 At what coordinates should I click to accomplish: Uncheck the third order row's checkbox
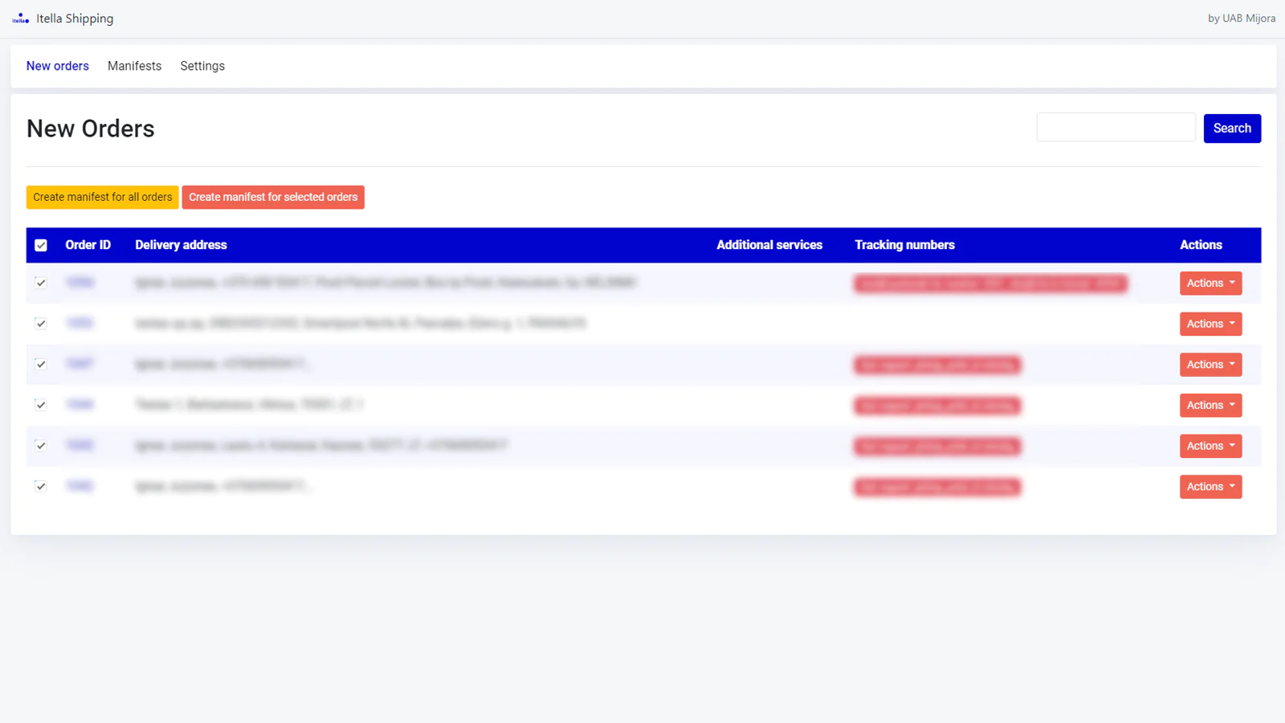41,364
